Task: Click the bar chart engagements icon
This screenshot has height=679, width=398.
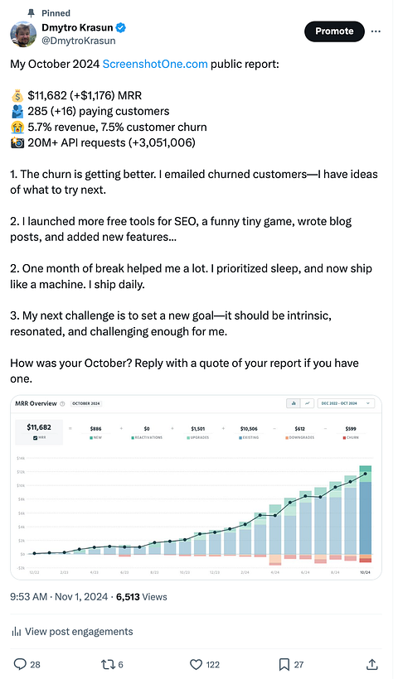Action: 17,632
